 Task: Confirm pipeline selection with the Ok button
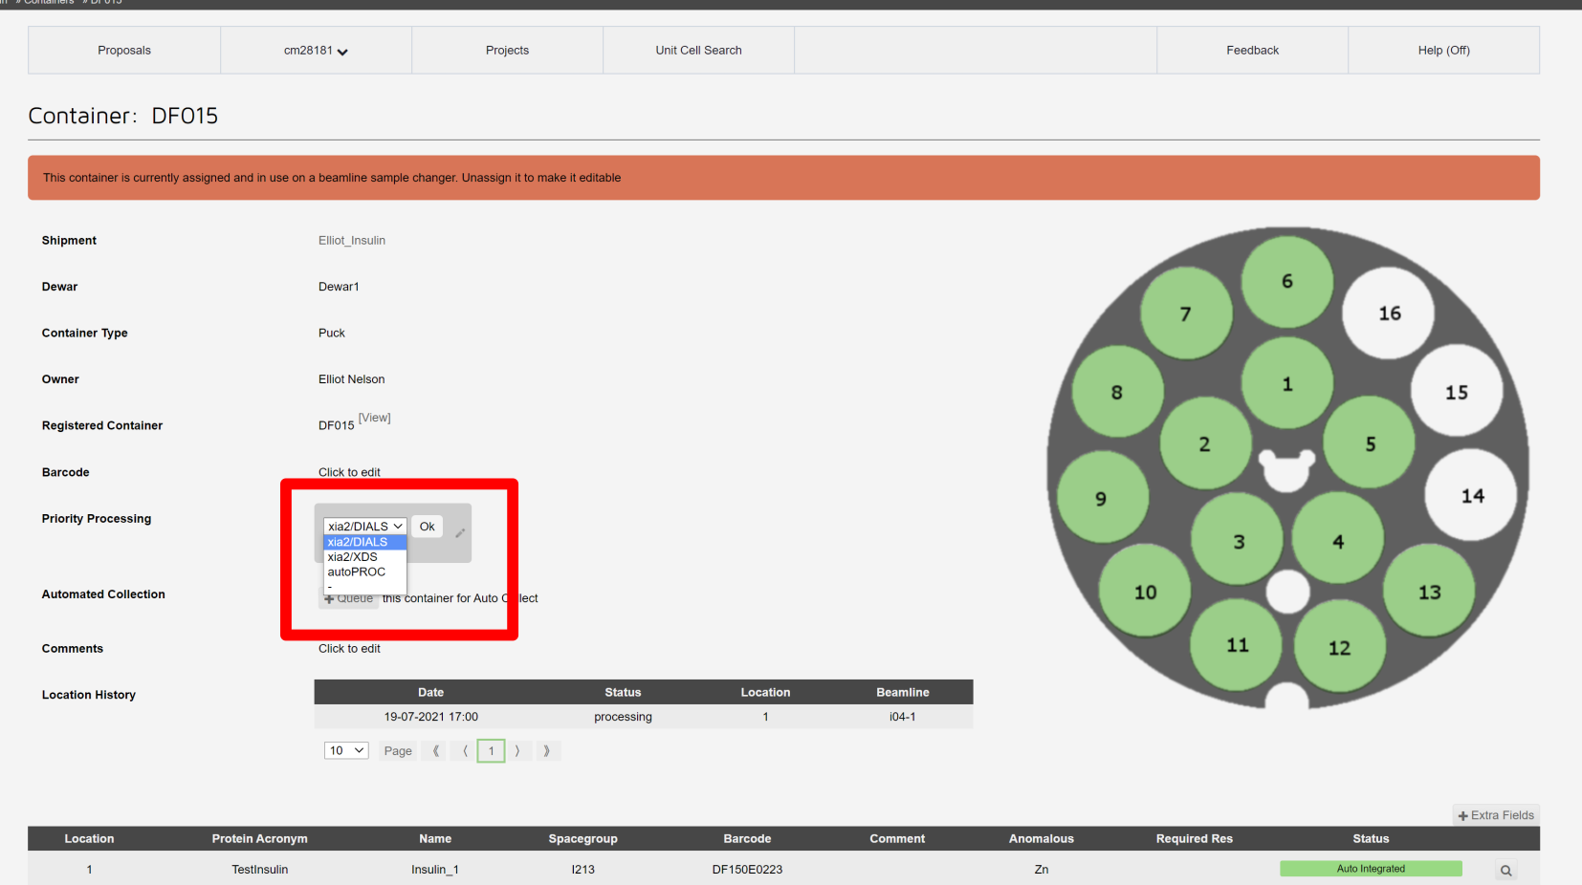[427, 527]
